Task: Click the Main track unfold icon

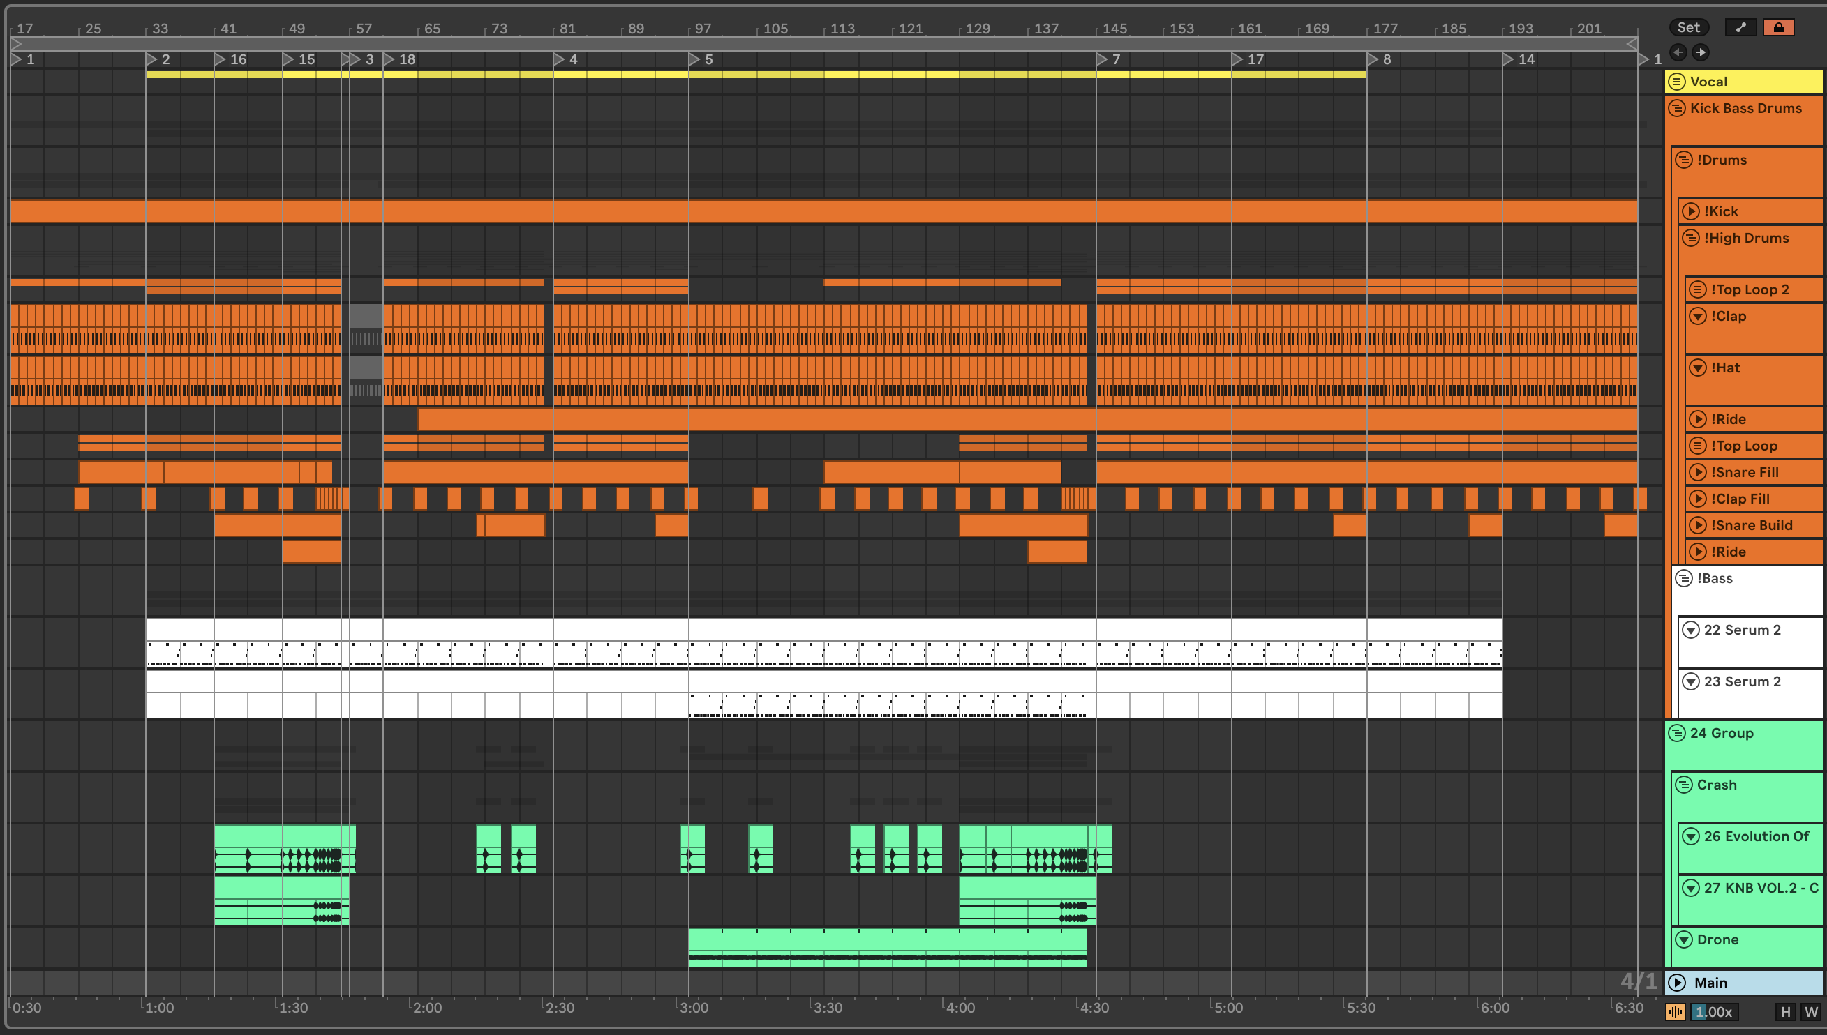Action: pyautogui.click(x=1677, y=983)
